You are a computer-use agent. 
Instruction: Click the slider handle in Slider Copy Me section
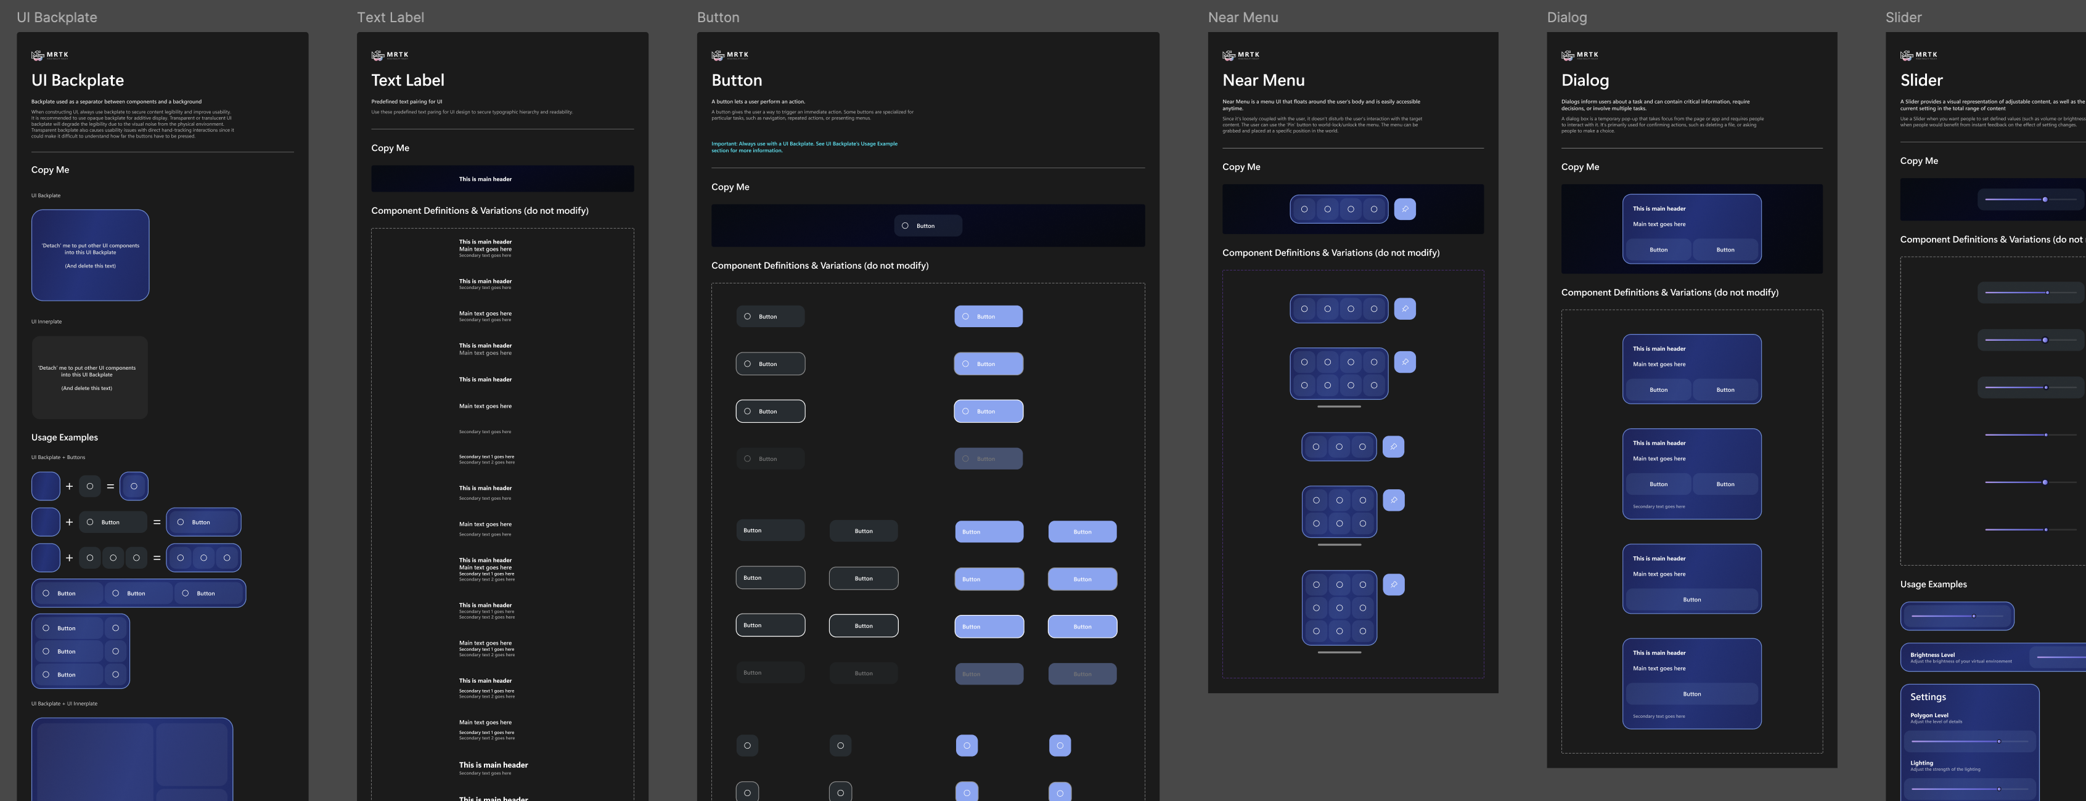pos(2045,199)
